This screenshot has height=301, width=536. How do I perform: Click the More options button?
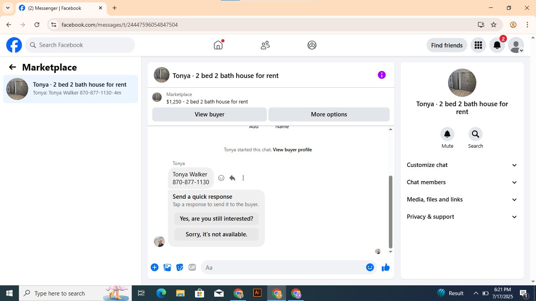[329, 114]
